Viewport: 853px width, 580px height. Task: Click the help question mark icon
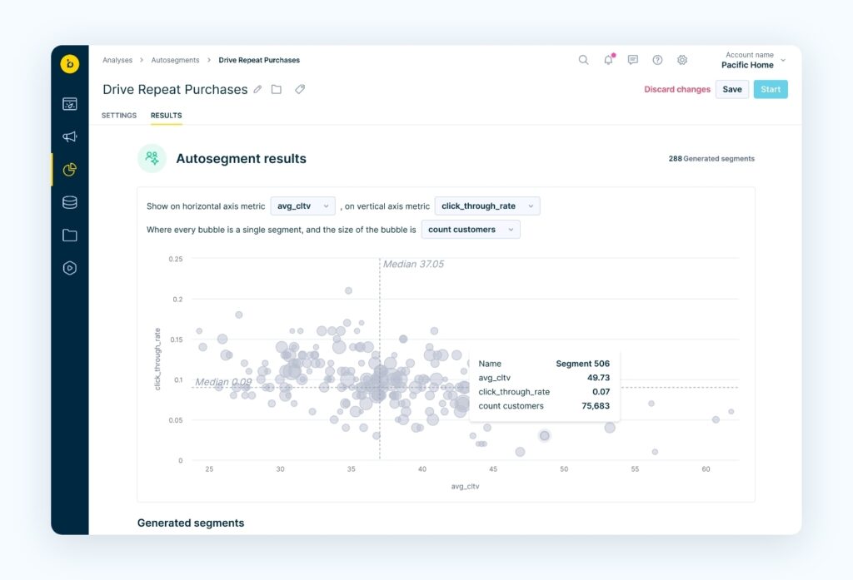pos(657,60)
